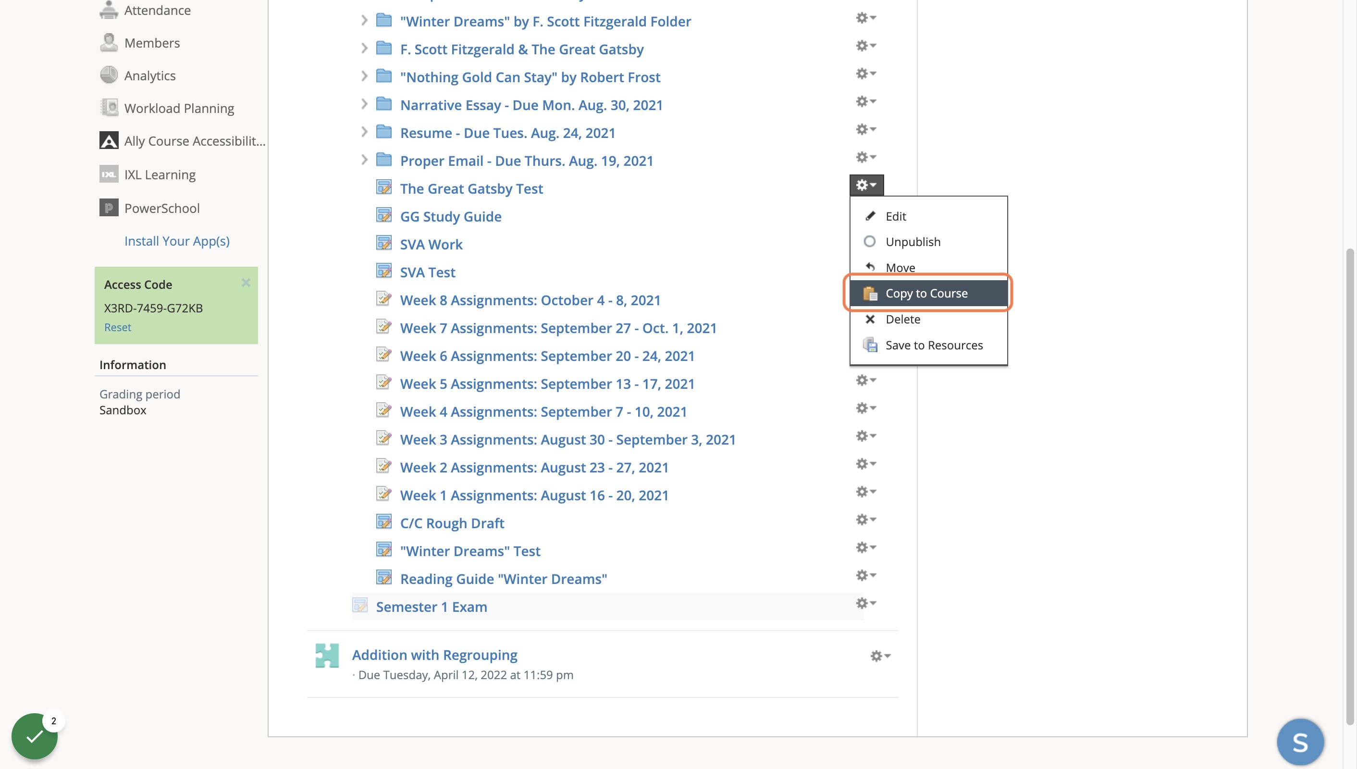
Task: Open Week 3 Assignments link
Action: (567, 439)
